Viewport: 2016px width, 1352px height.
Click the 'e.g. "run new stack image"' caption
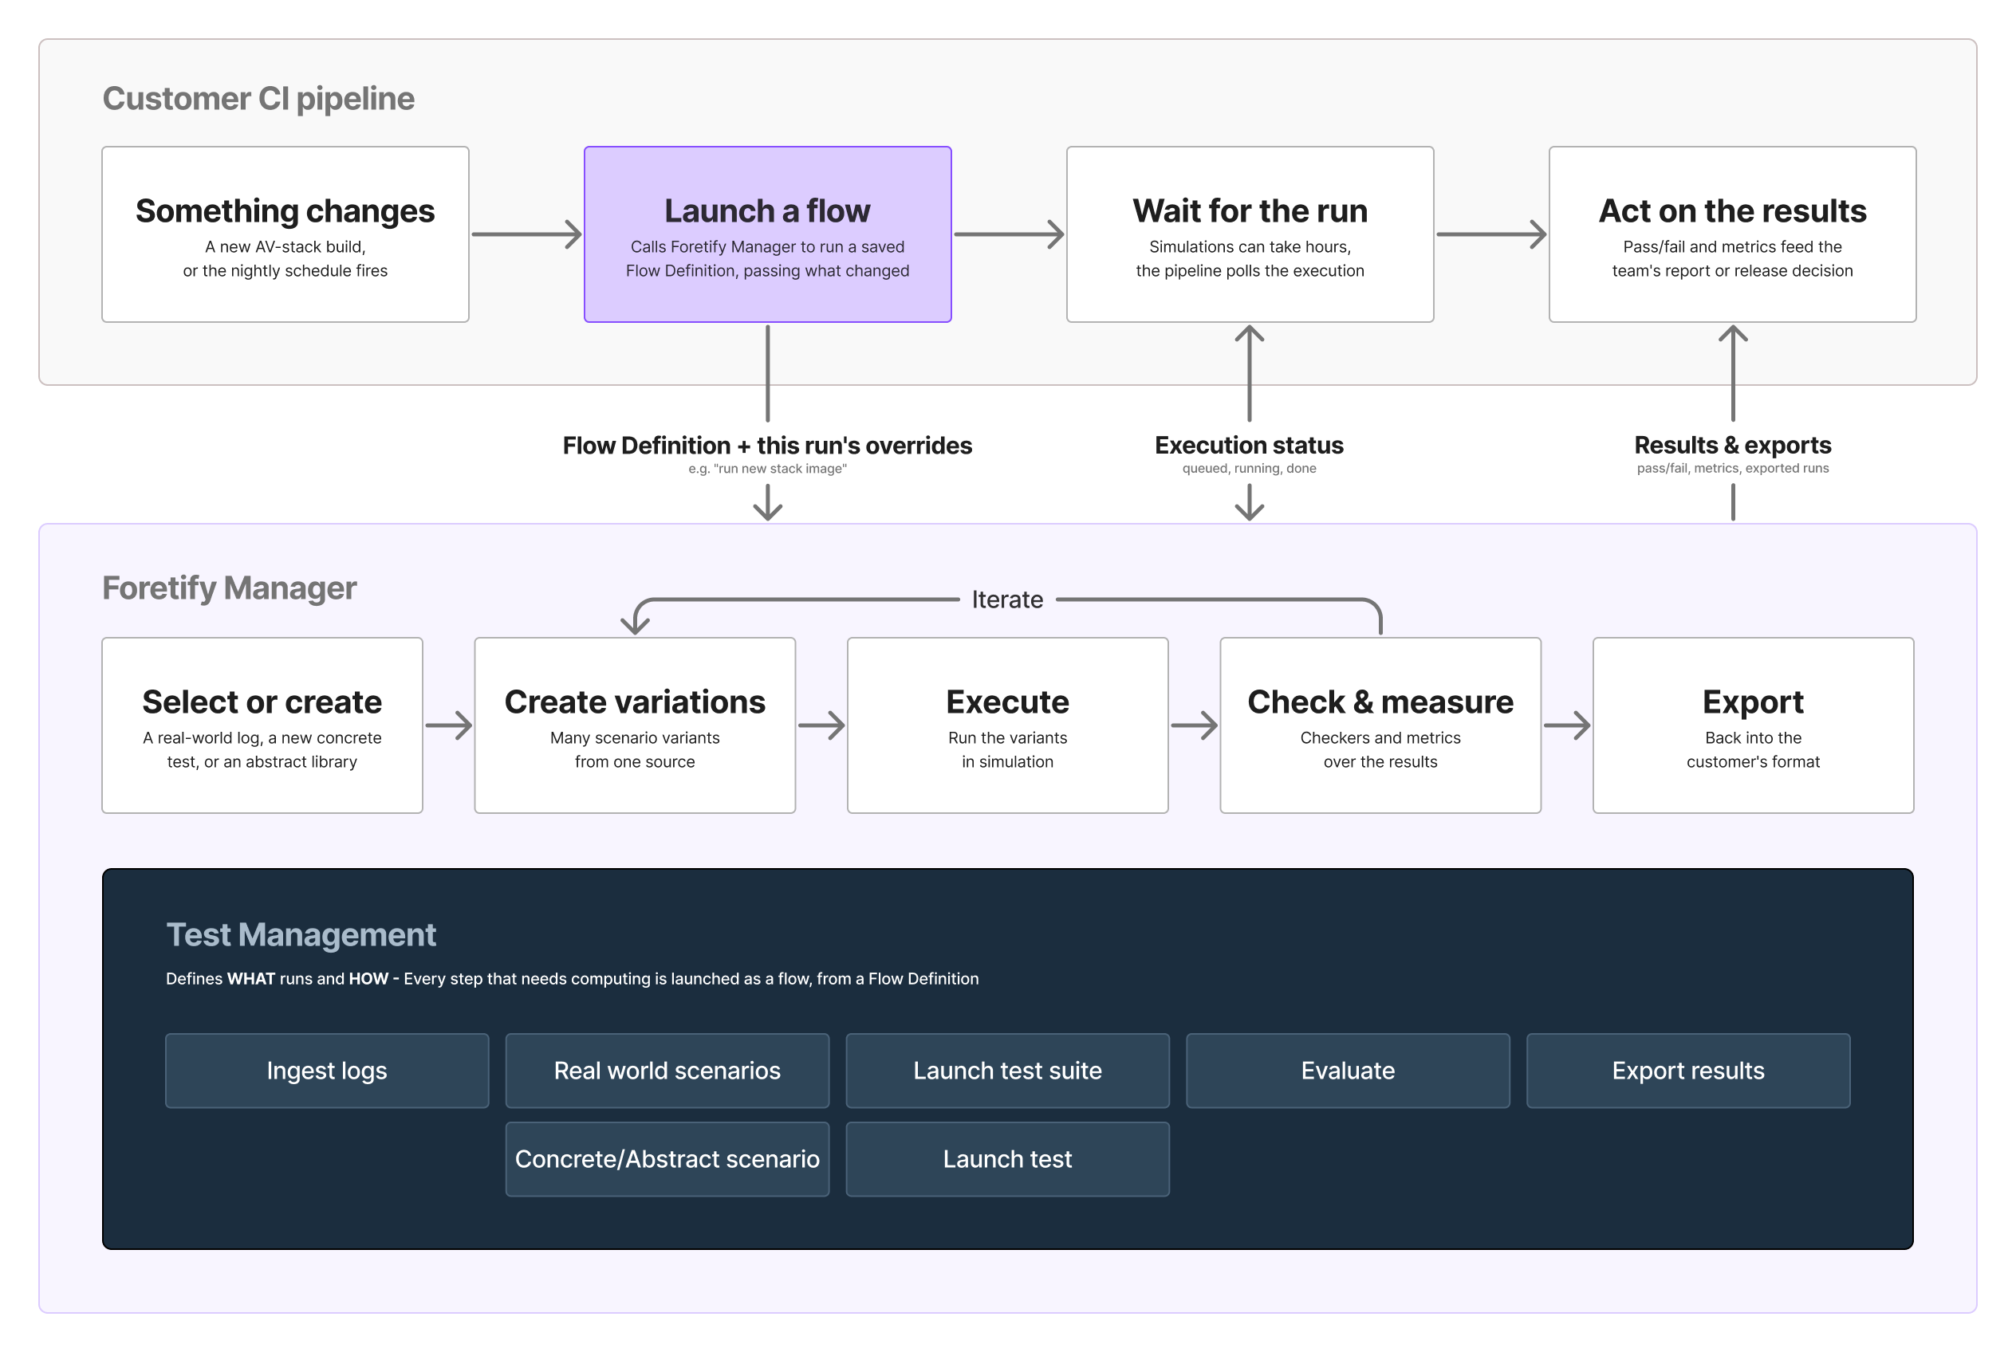(767, 468)
